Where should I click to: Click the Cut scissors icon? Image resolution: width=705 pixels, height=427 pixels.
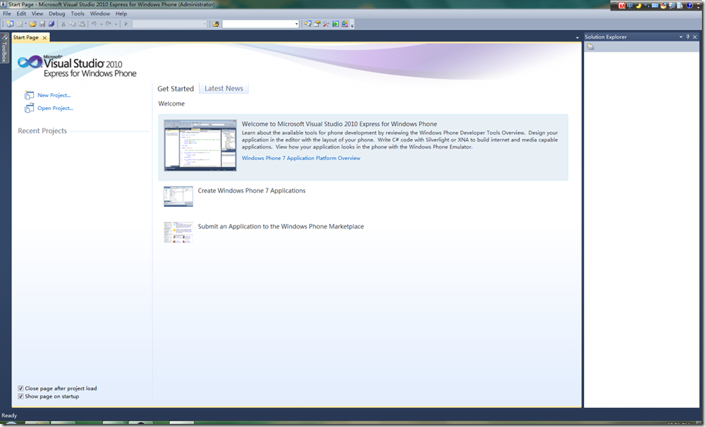point(63,24)
